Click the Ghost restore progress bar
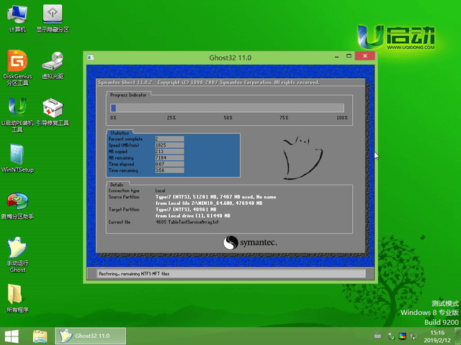 point(228,109)
